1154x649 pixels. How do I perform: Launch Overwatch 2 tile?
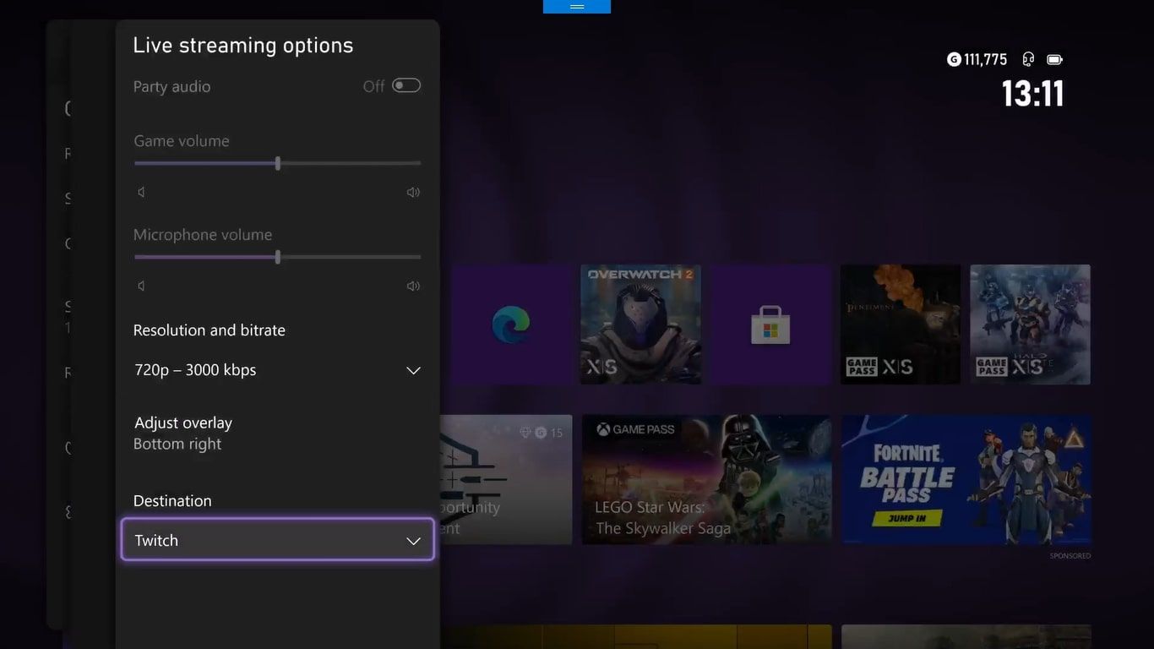pyautogui.click(x=640, y=324)
